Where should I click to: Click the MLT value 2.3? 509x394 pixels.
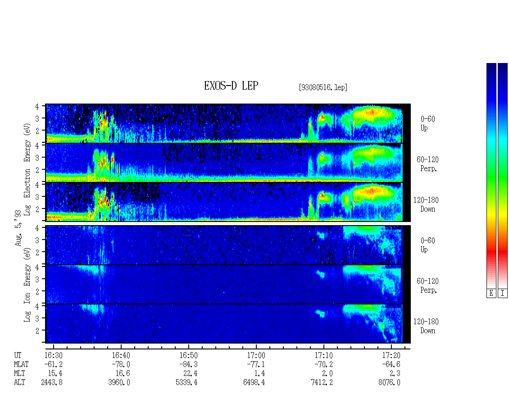395,374
